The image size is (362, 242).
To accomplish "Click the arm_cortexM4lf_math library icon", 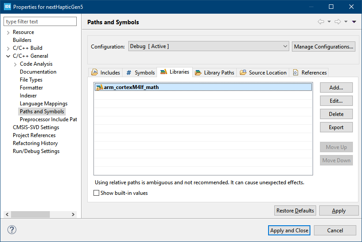I will pyautogui.click(x=99, y=87).
